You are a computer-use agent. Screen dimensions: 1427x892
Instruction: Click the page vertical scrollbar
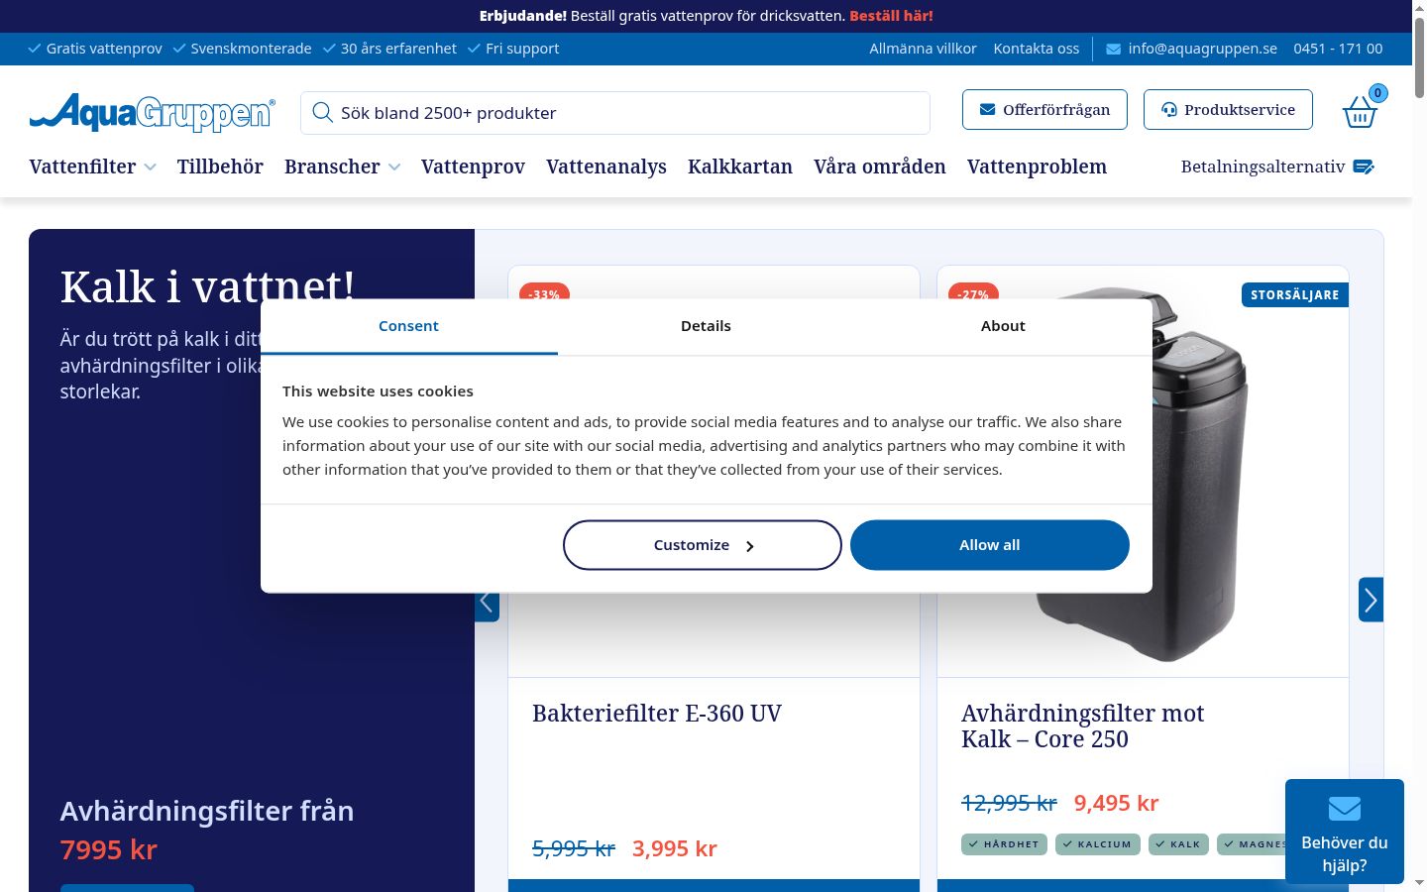1419,446
